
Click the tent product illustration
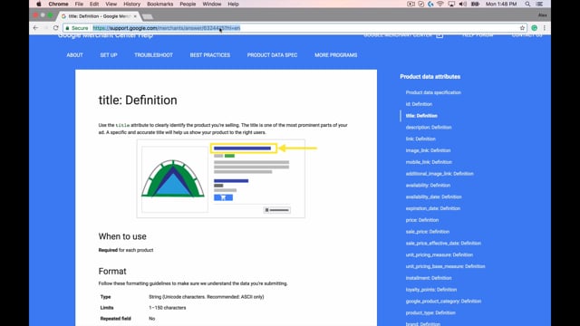click(x=173, y=178)
